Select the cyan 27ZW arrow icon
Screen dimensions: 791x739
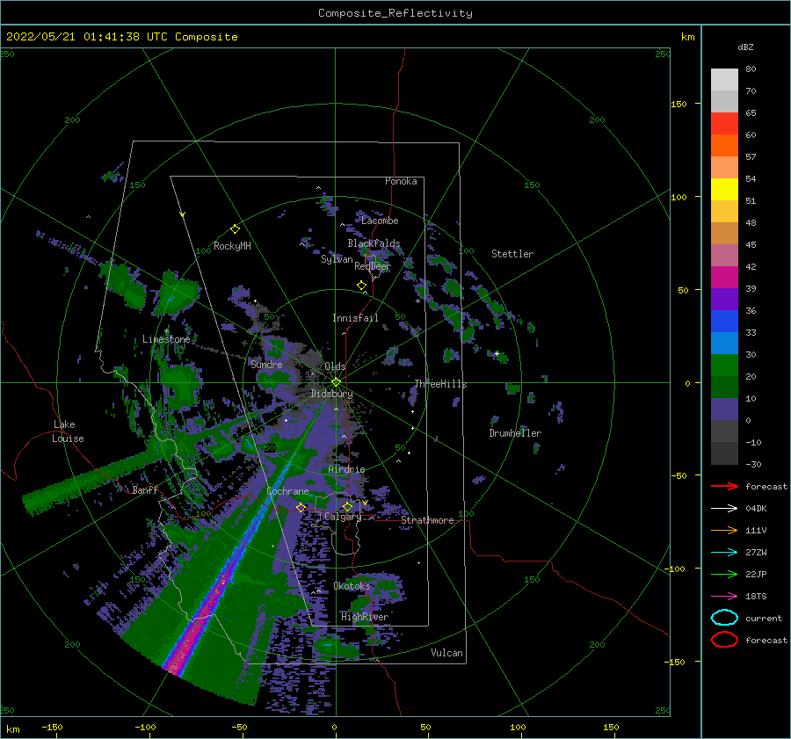724,553
